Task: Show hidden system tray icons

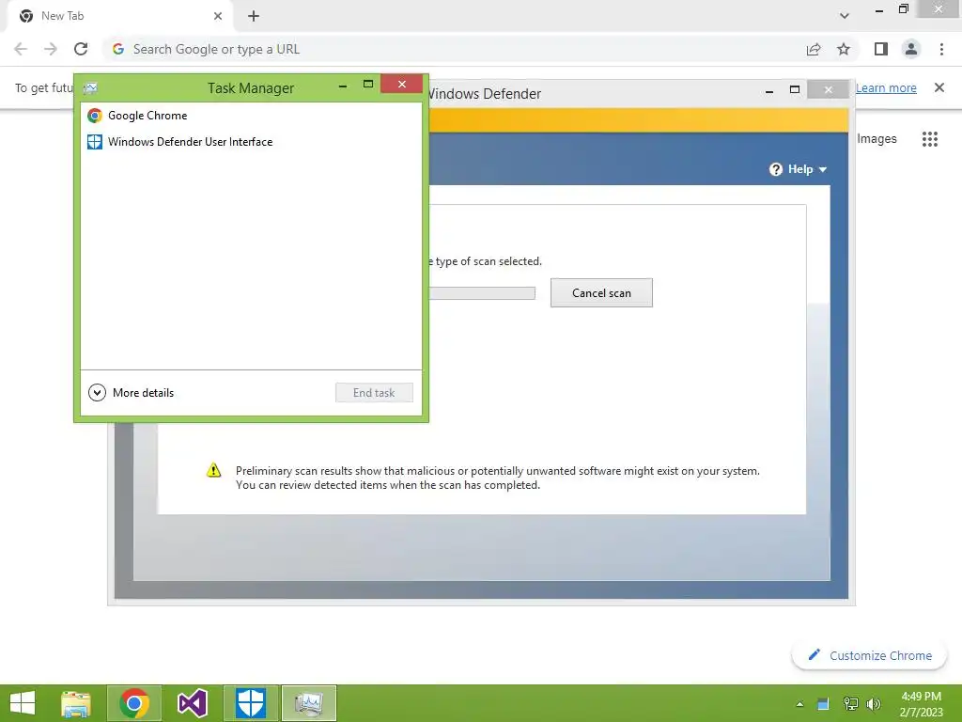Action: coord(799,703)
